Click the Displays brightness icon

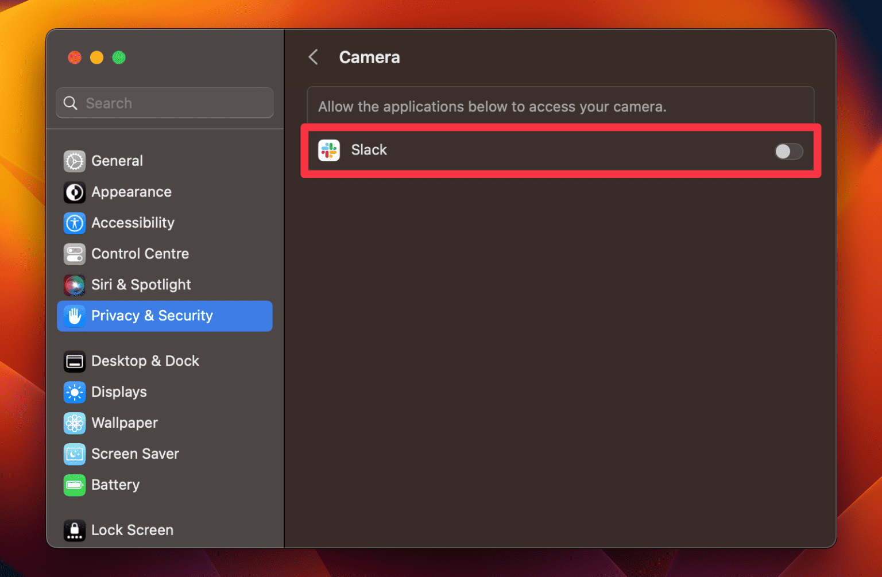(x=74, y=392)
